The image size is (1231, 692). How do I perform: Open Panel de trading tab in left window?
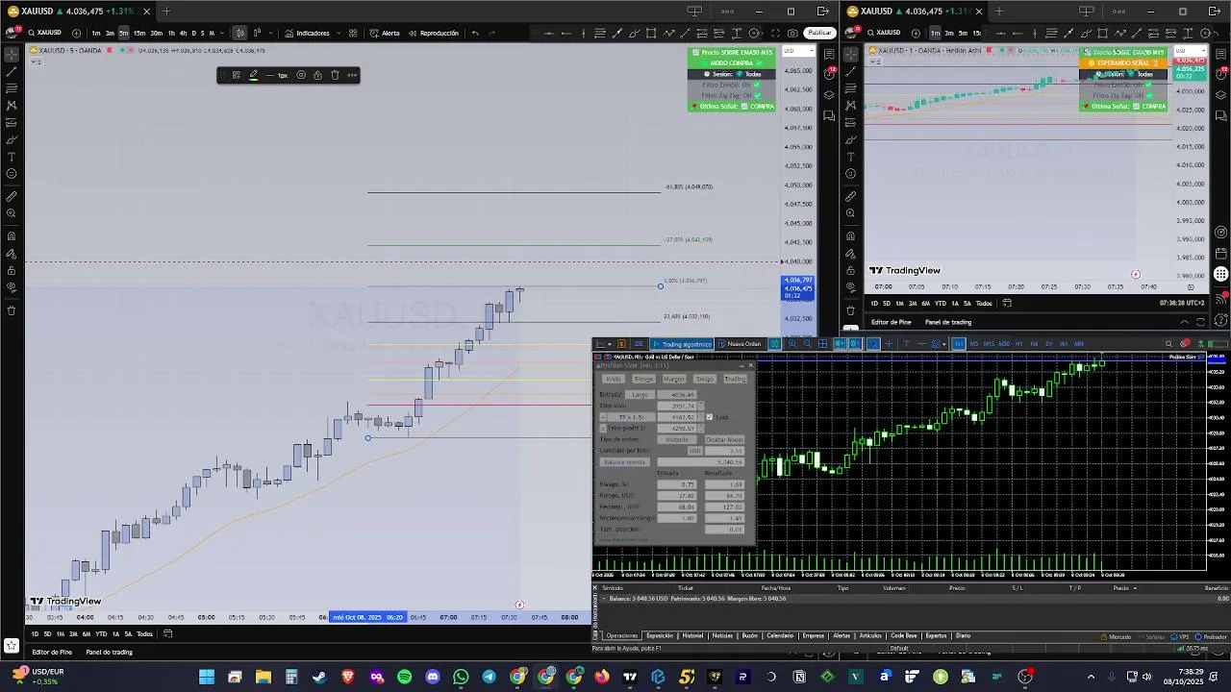pos(110,652)
